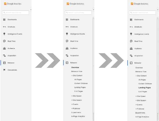Screen dimensions: 159x121
Task: Collapse left panel sidebar with arrow toggle
Action: [31, 10]
